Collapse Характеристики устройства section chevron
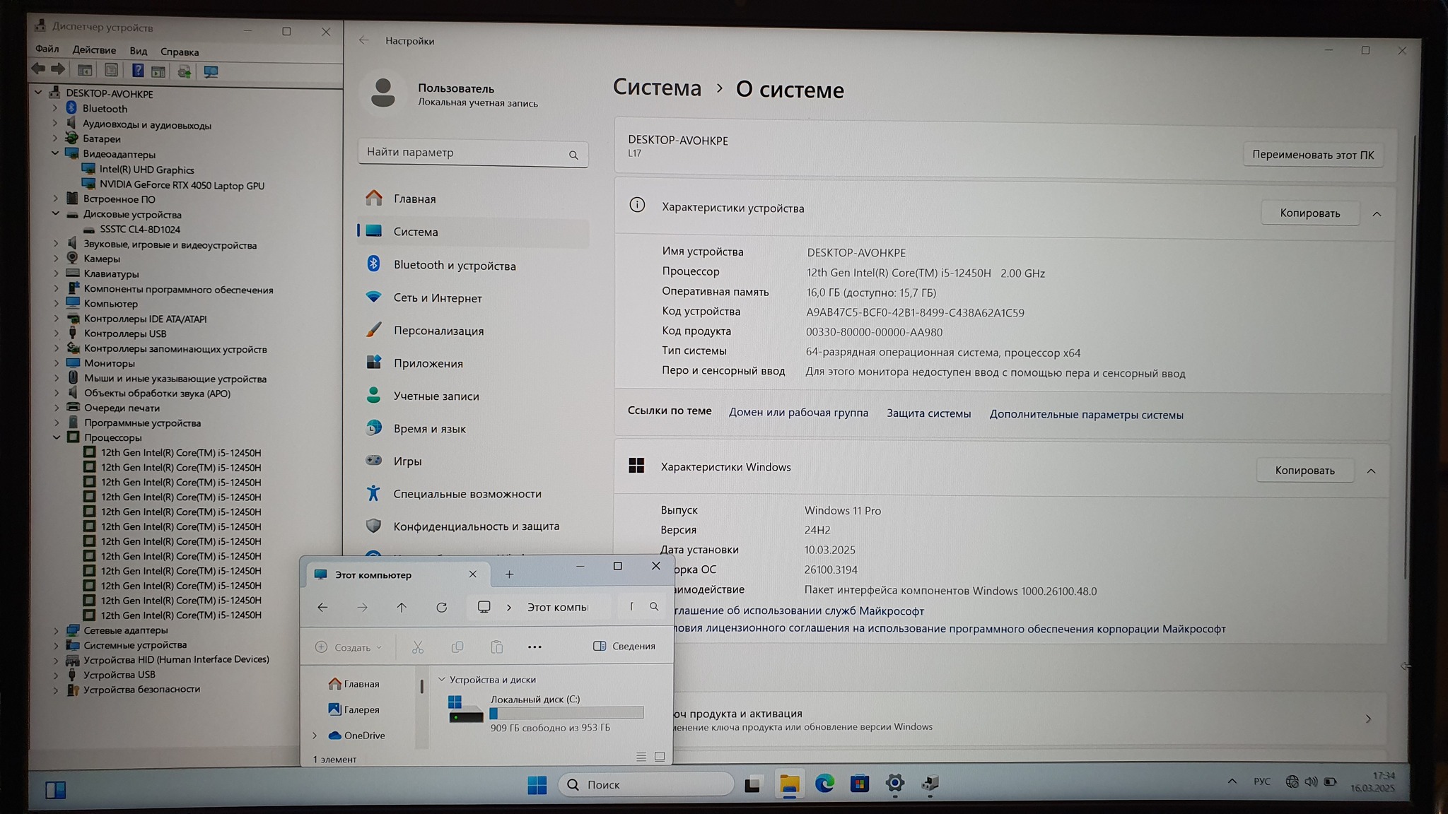The width and height of the screenshot is (1448, 814). (1377, 214)
